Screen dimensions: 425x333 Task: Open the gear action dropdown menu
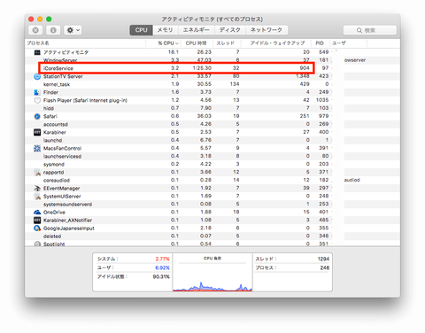point(73,30)
